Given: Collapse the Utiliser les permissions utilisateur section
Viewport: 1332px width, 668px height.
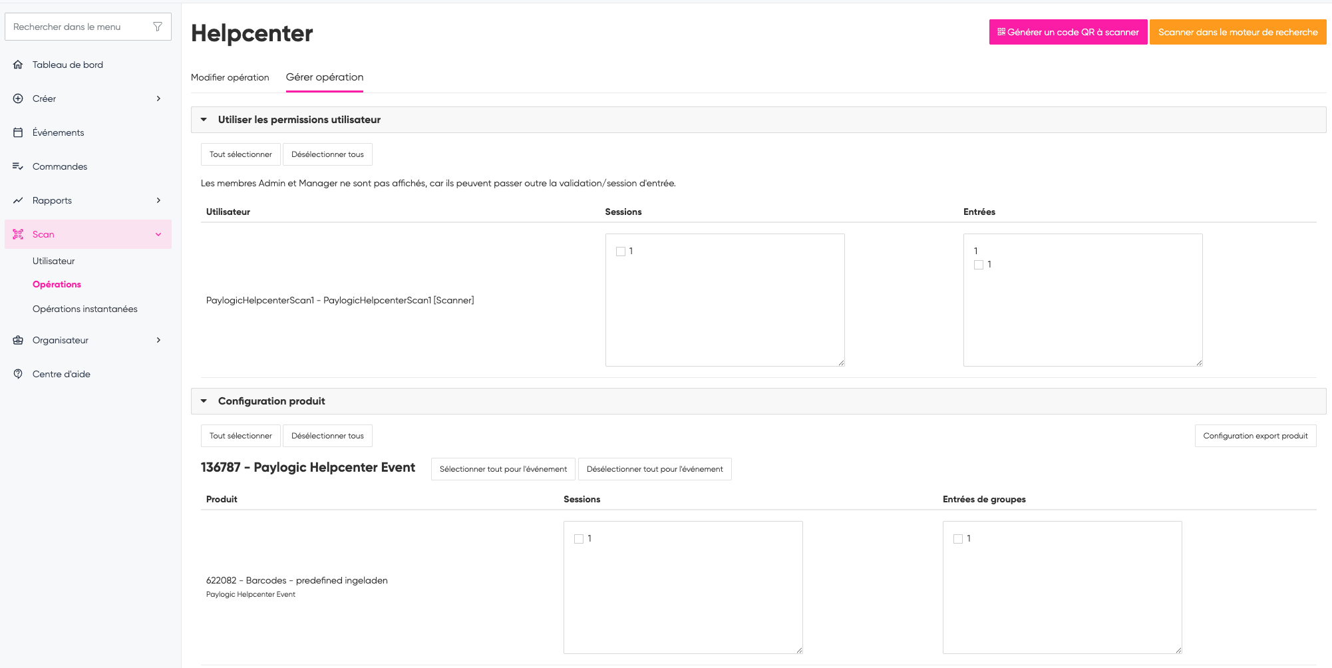Looking at the screenshot, I should pos(204,120).
